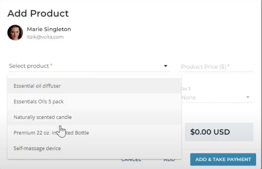Cancel the Add Product dialog
This screenshot has width=262, height=169.
tap(131, 159)
